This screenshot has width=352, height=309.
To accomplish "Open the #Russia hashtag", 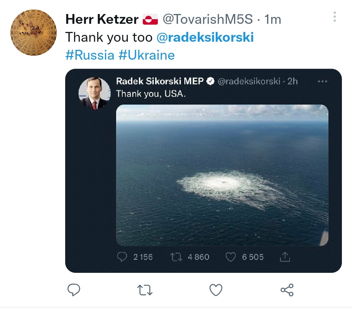I will point(90,55).
